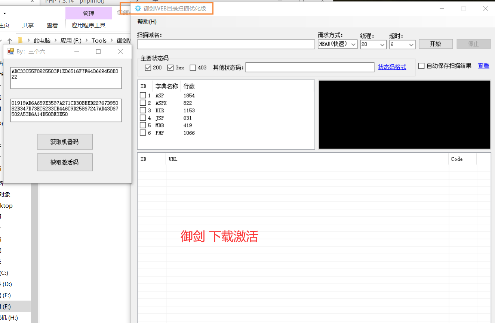Open the 帮助(H) menu
Viewport: 495px width, 323px height.
[147, 22]
